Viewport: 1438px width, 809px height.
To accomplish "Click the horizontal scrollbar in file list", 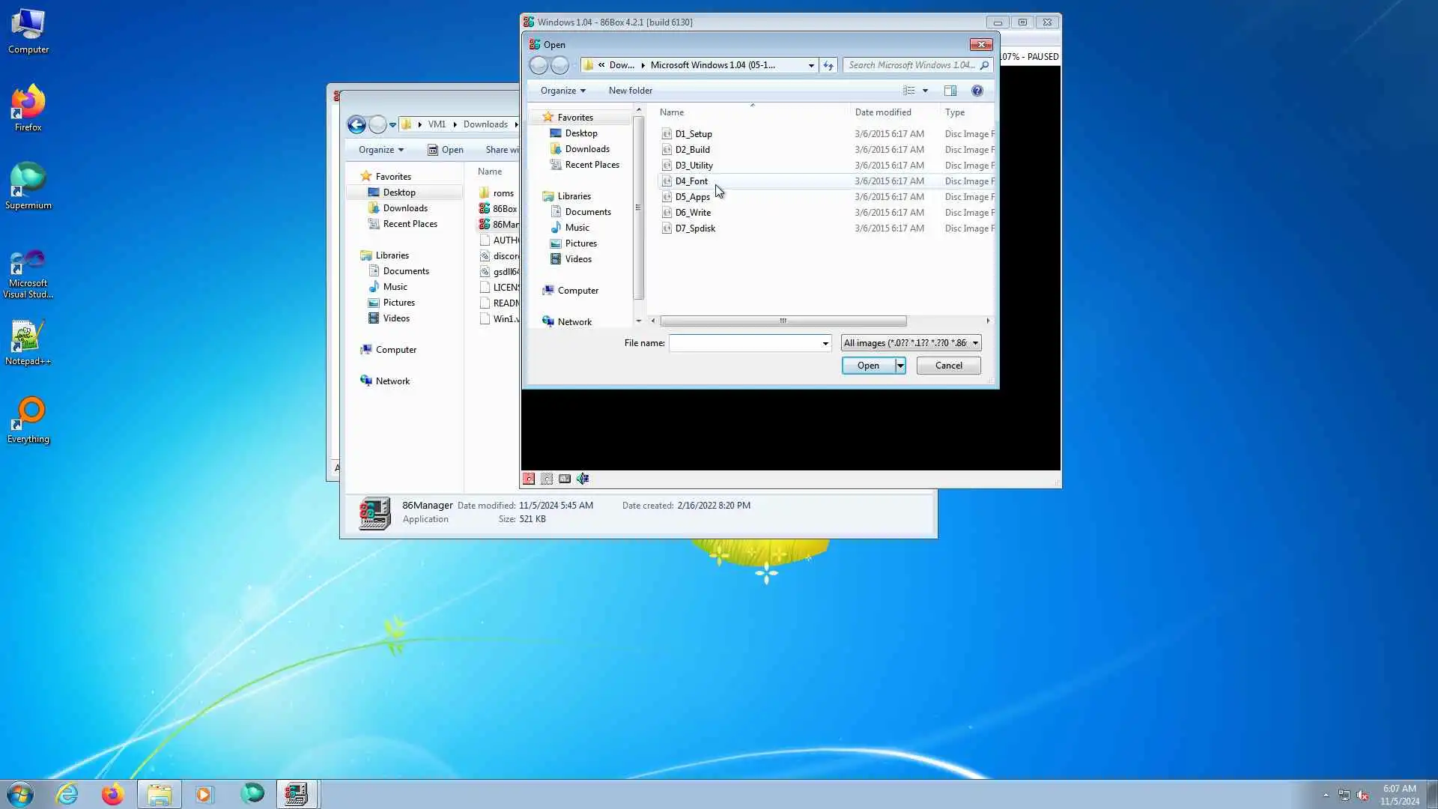I will pyautogui.click(x=783, y=321).
